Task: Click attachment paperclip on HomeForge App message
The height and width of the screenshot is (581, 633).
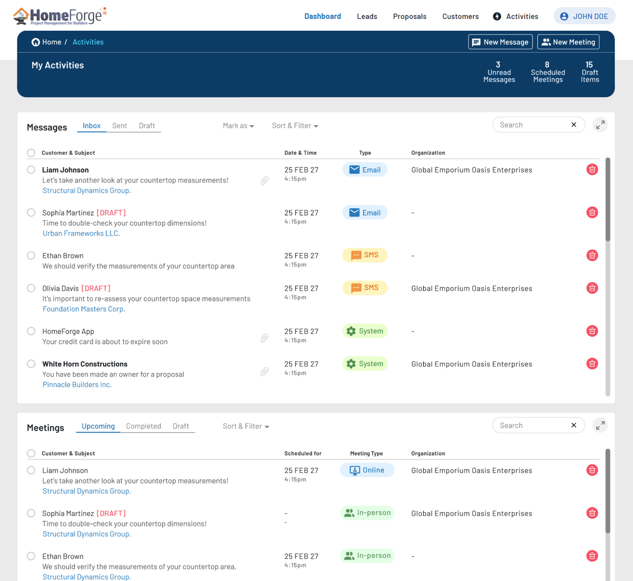Action: [x=264, y=338]
